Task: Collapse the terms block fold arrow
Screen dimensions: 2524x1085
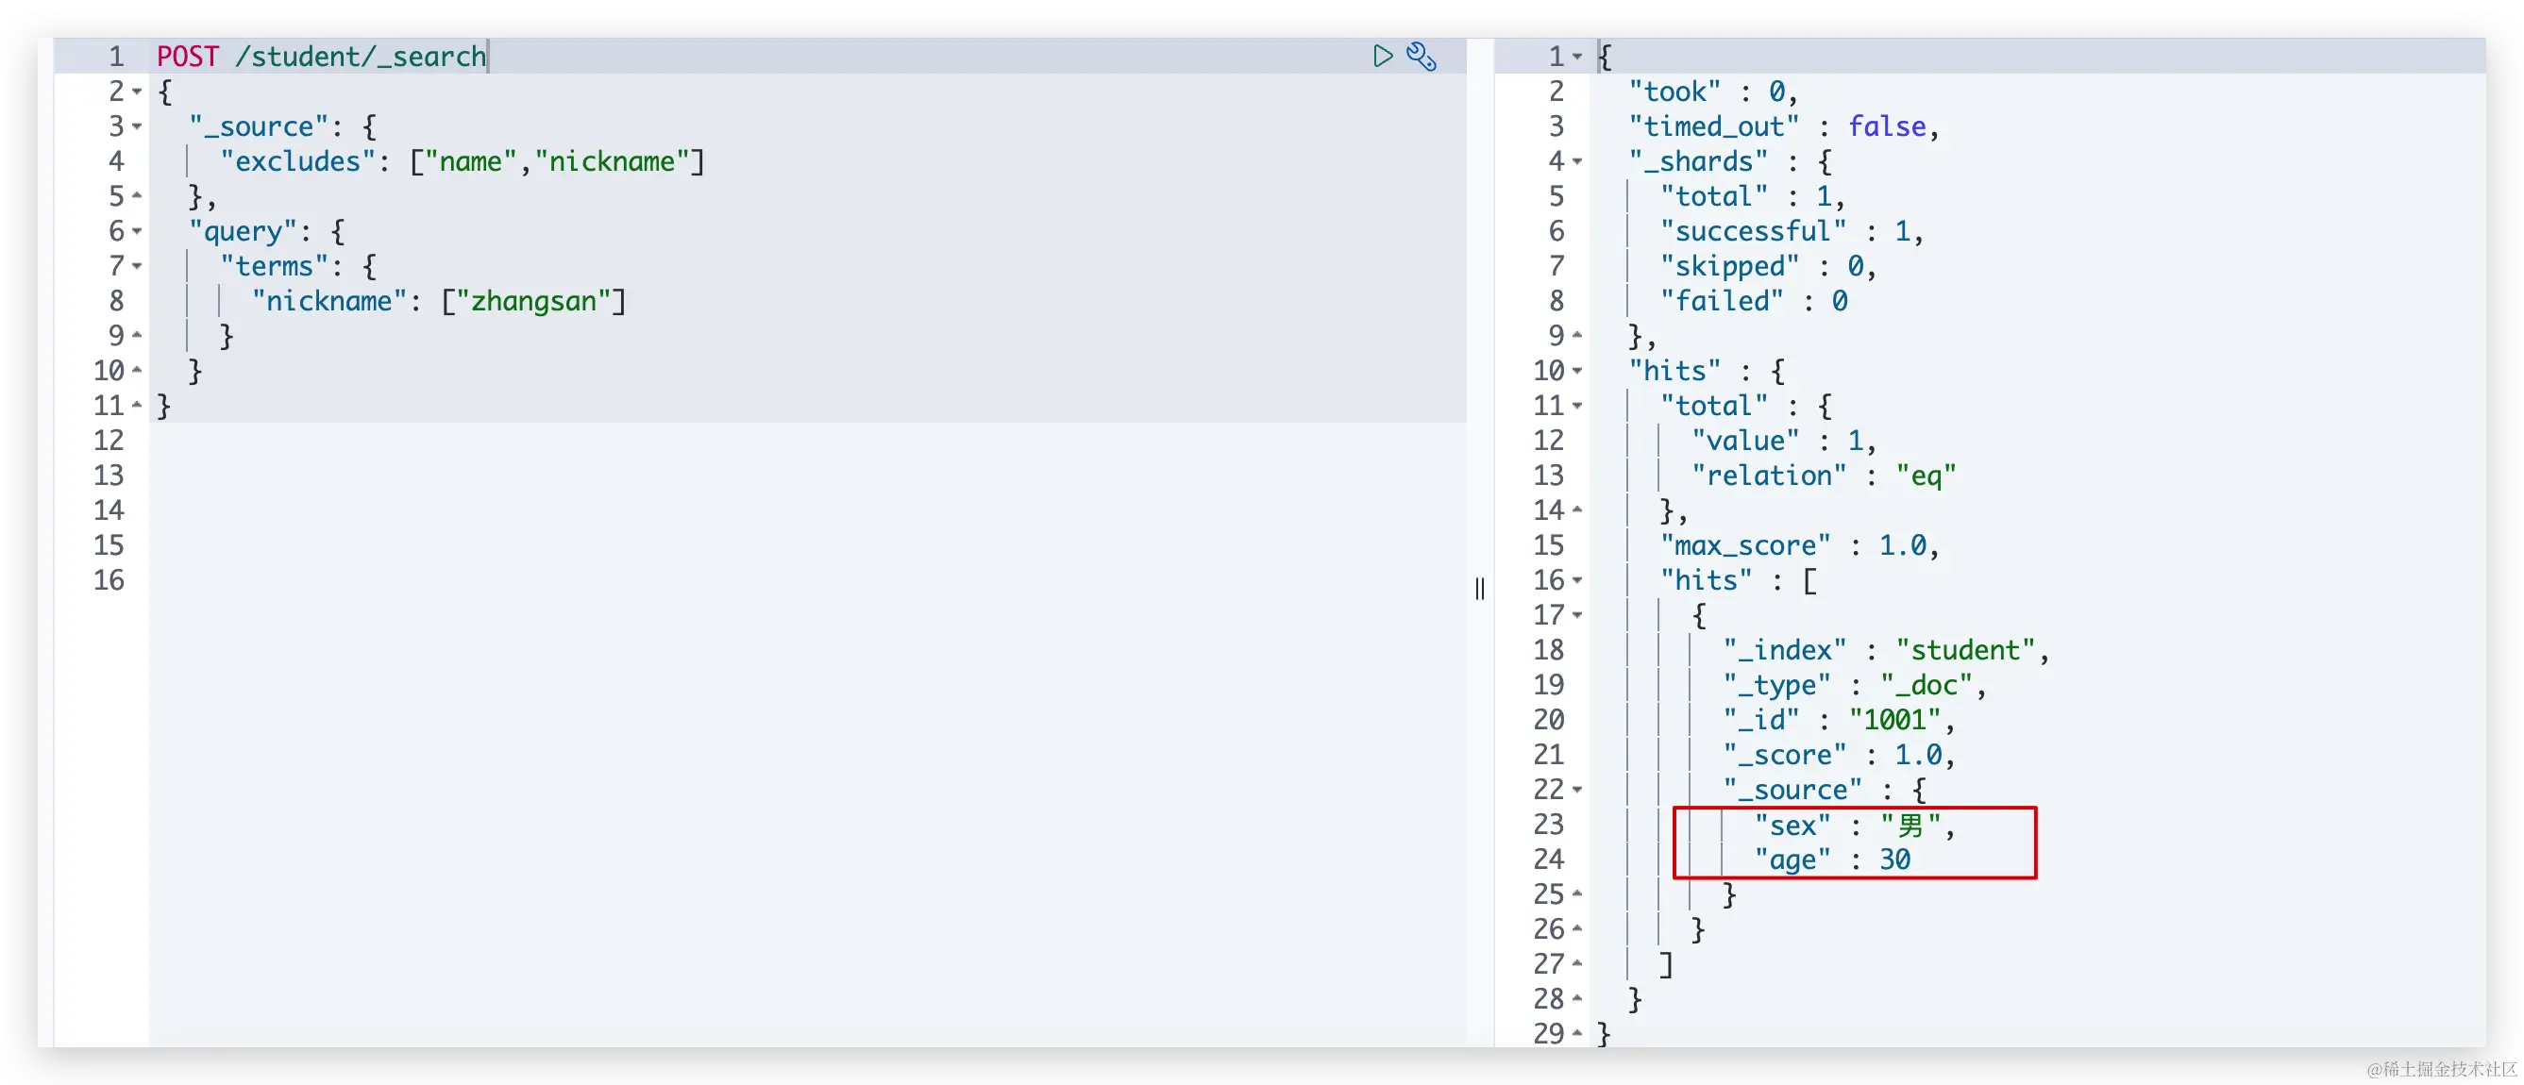Action: [137, 266]
